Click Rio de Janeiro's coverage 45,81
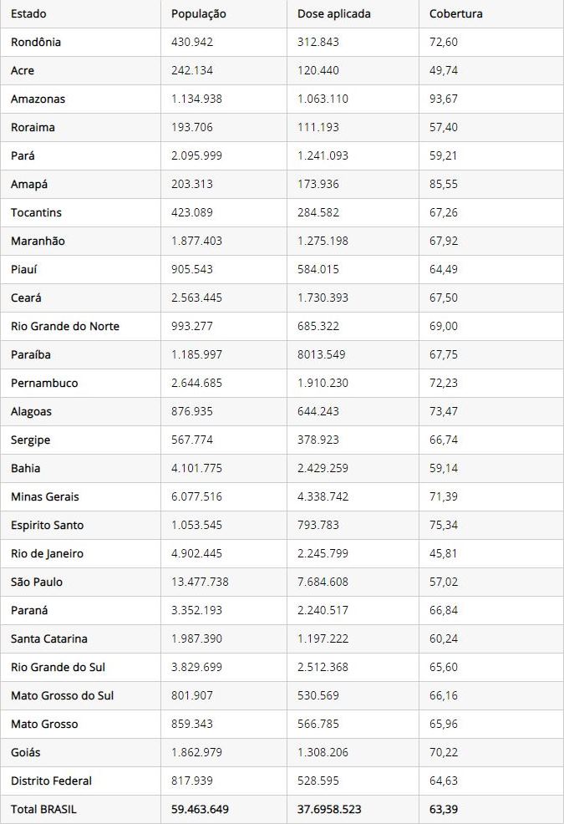The width and height of the screenshot is (564, 824). pos(444,553)
